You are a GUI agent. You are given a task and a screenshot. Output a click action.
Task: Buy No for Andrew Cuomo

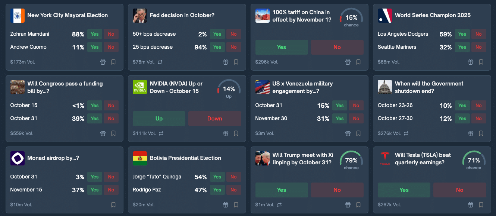pyautogui.click(x=111, y=47)
